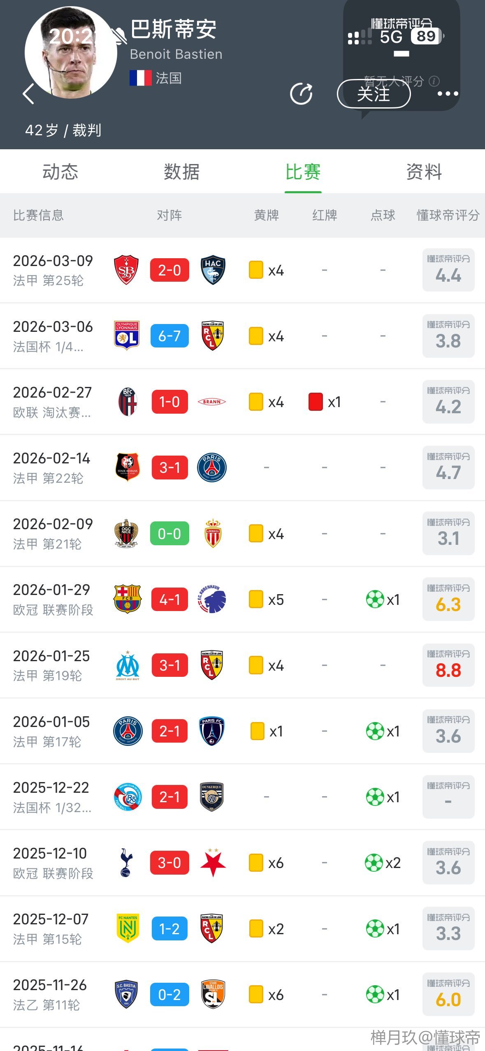
Task: Tap the Nantes club crest
Action: [128, 928]
